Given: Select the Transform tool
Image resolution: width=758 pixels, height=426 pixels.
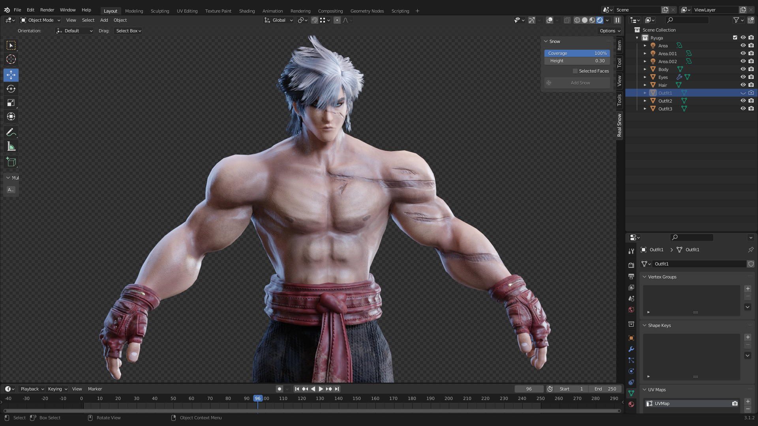Looking at the screenshot, I should pos(11,116).
